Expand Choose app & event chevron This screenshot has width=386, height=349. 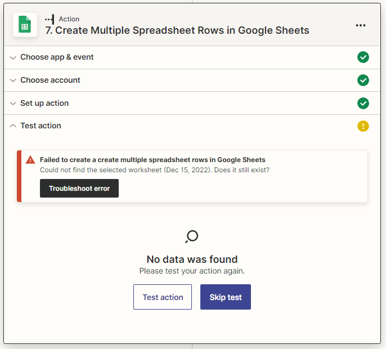[x=13, y=57]
